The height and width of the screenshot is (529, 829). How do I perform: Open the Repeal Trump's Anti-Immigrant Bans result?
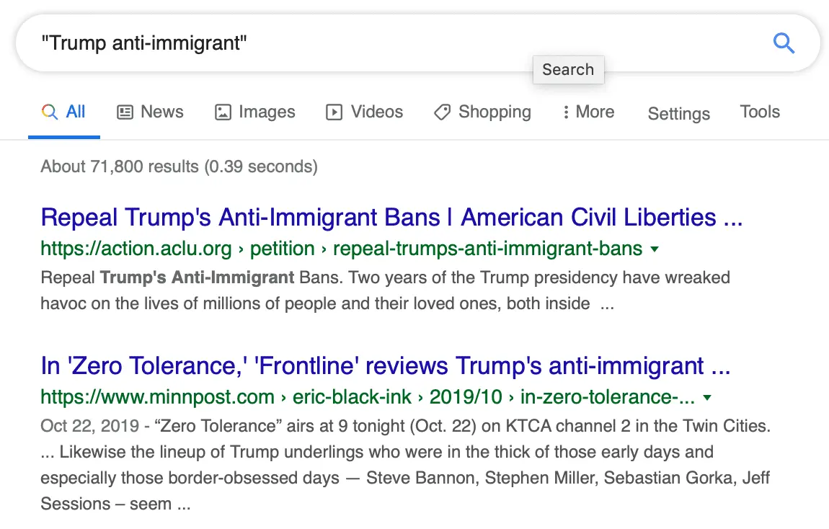coord(391,217)
